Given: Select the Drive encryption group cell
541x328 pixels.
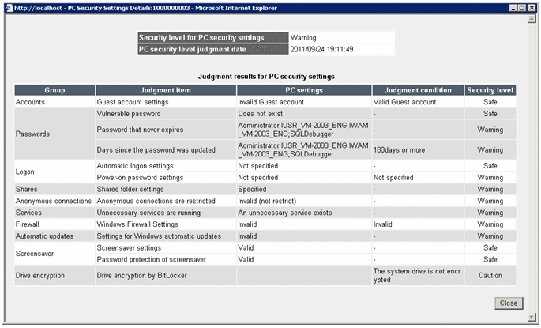Looking at the screenshot, I should coord(54,276).
